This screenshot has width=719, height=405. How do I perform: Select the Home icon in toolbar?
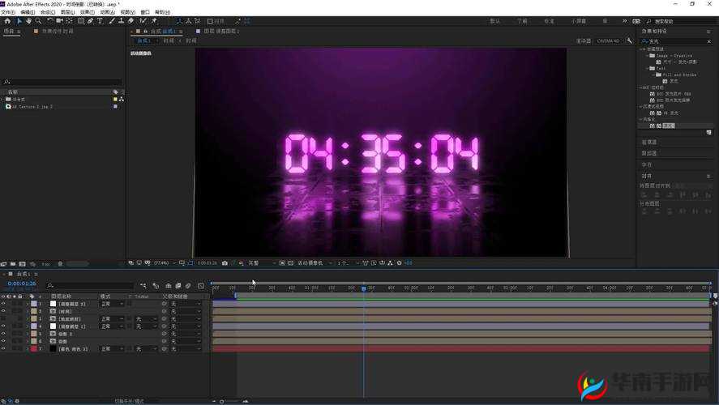pyautogui.click(x=7, y=21)
